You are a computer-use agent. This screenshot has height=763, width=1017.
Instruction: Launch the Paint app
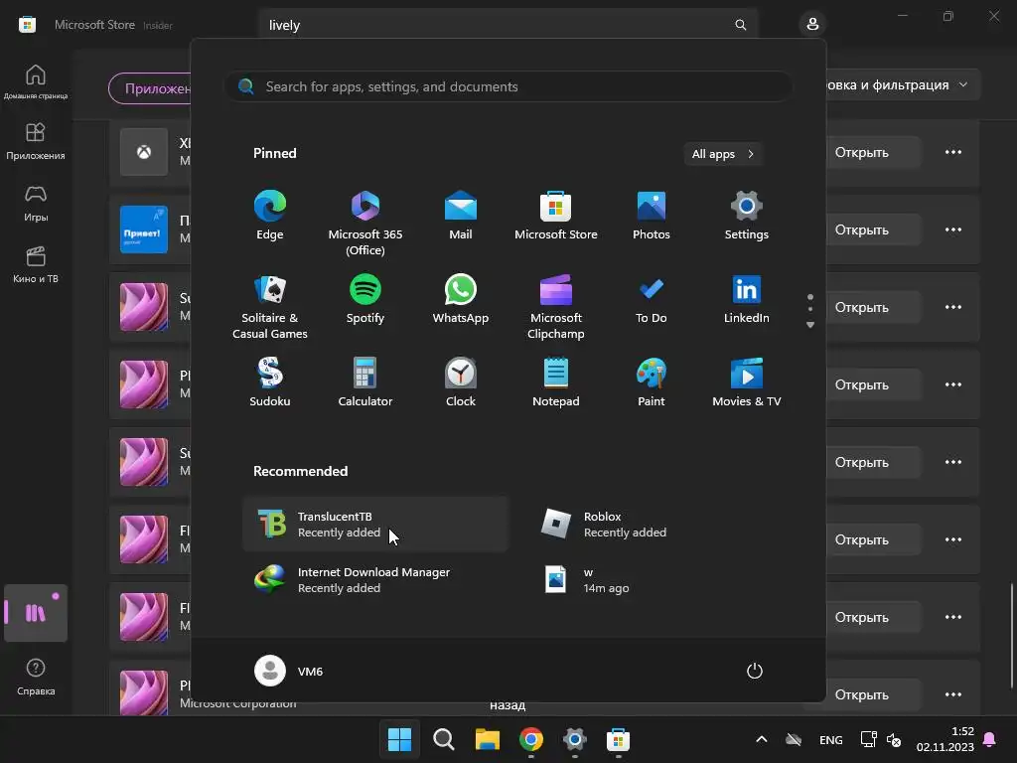652,382
